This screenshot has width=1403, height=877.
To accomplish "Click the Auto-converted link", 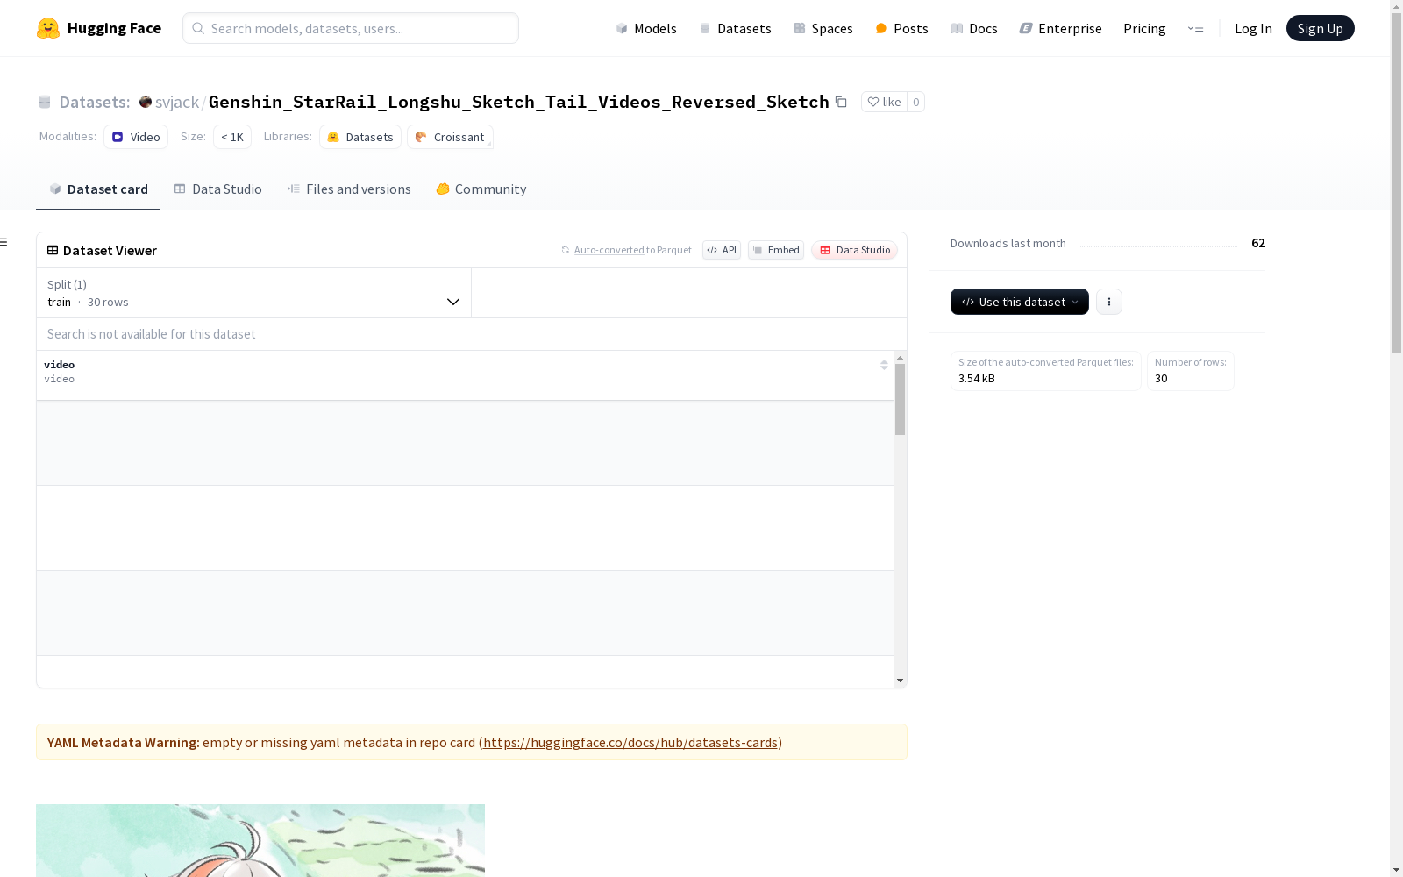I will point(609,250).
